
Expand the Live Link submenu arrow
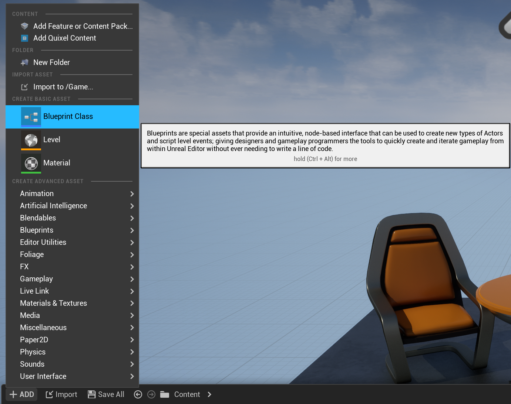(x=132, y=291)
